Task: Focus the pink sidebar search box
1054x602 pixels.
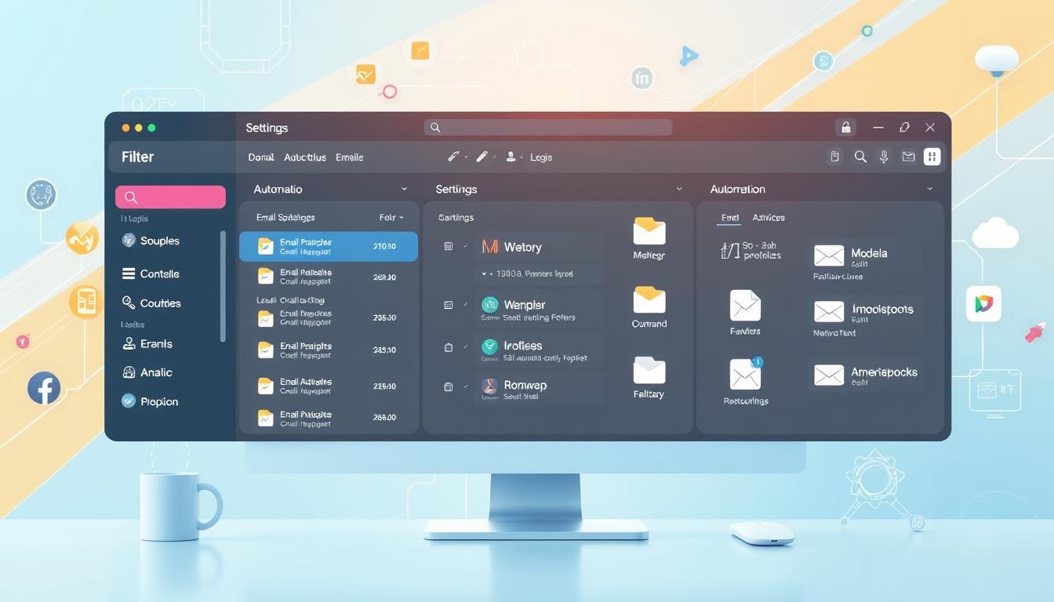Action: (x=170, y=198)
